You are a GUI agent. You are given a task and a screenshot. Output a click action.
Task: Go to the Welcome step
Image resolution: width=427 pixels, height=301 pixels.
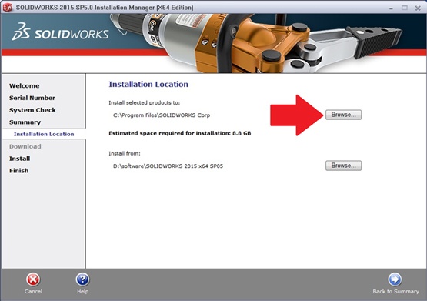point(25,85)
